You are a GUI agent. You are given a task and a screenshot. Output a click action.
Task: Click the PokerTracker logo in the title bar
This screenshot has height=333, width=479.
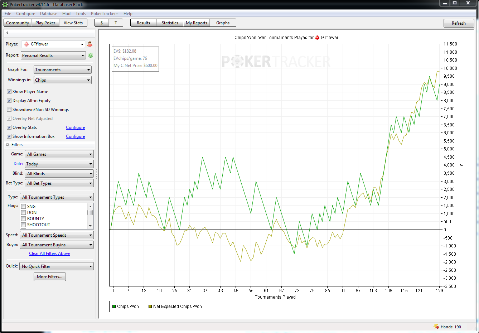point(5,5)
